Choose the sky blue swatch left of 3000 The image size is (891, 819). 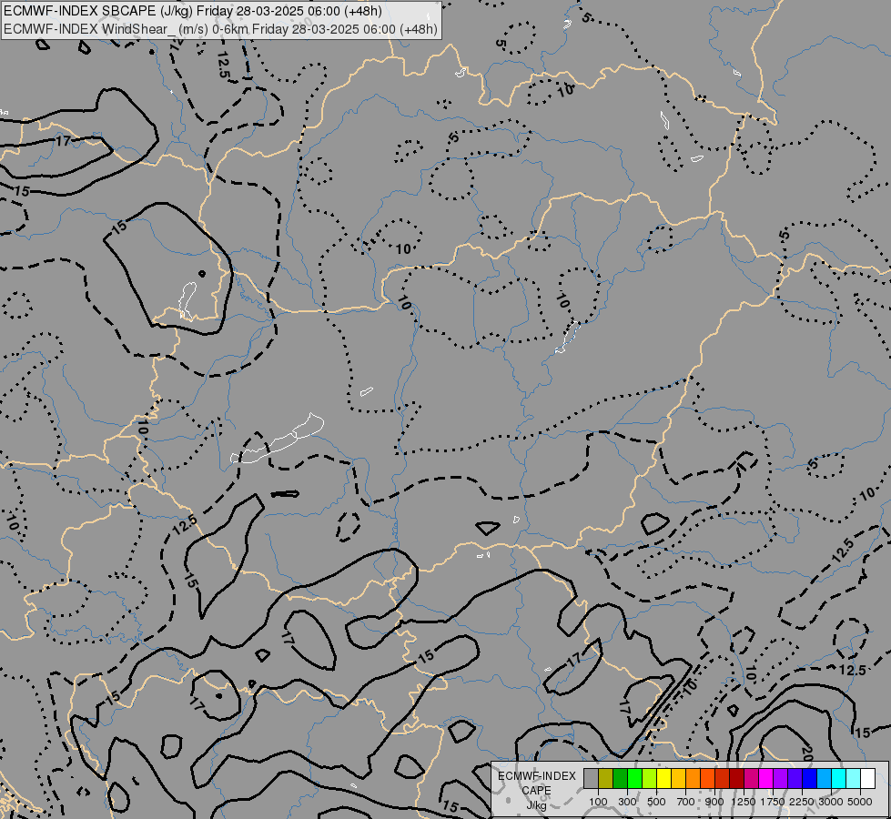(x=825, y=779)
